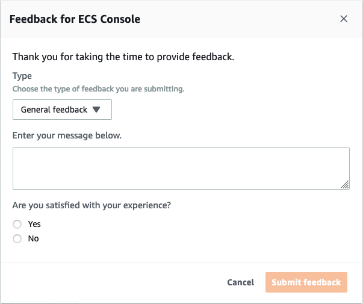Click the Yes option label text
The height and width of the screenshot is (304, 363).
tap(34, 224)
